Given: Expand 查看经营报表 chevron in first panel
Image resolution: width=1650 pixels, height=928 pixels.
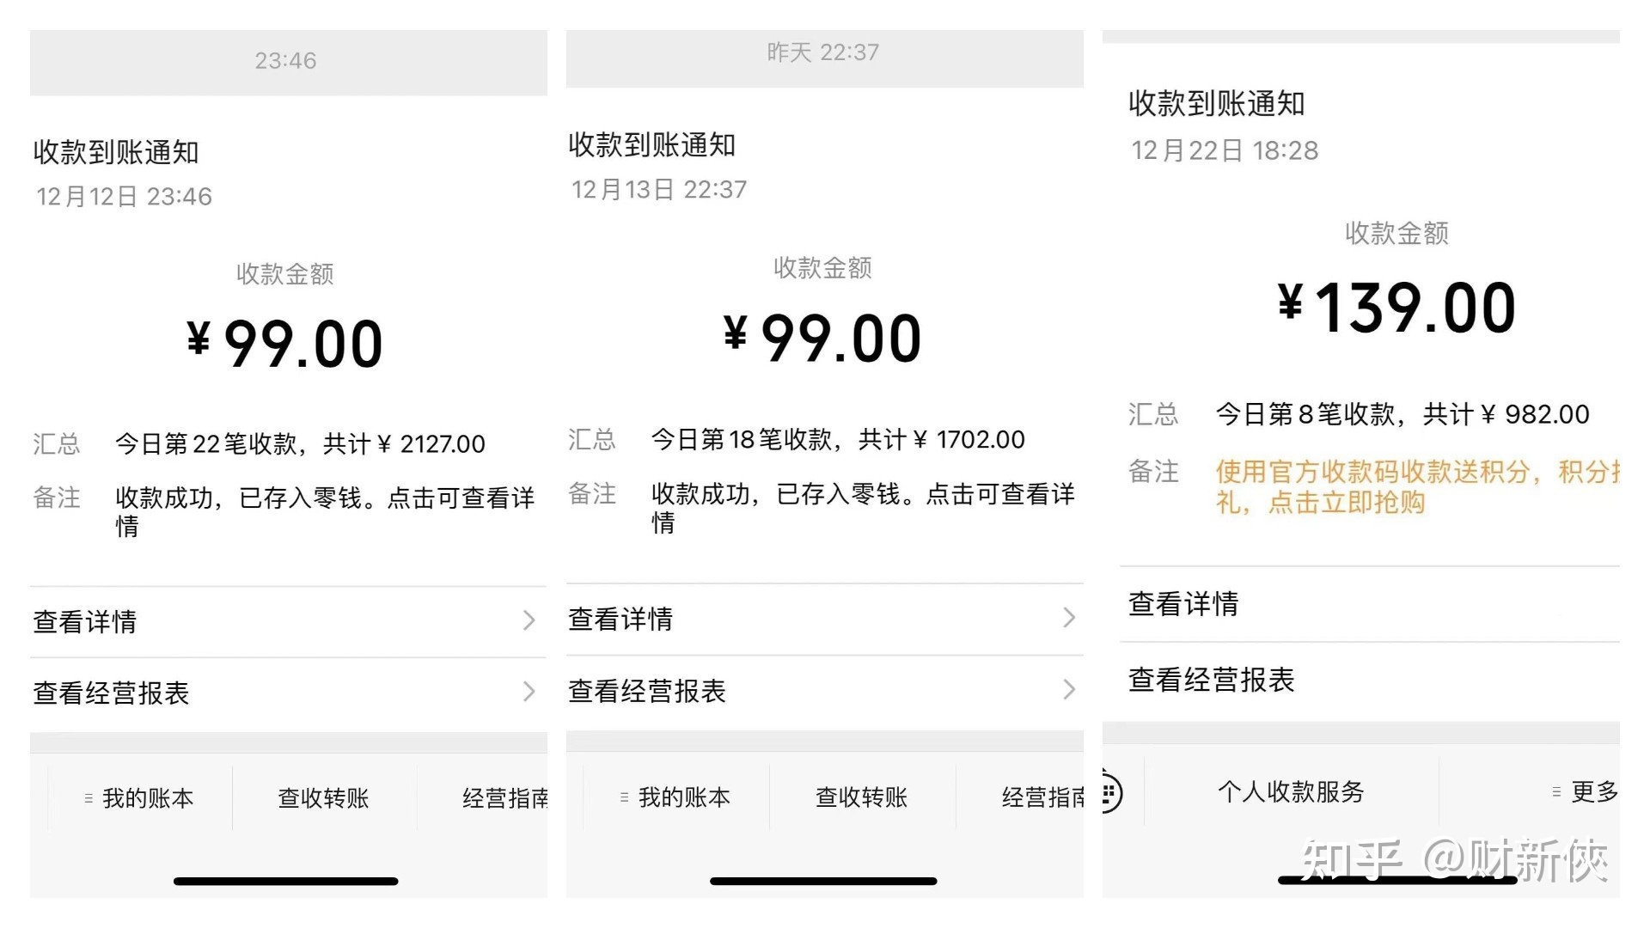Looking at the screenshot, I should point(529,692).
